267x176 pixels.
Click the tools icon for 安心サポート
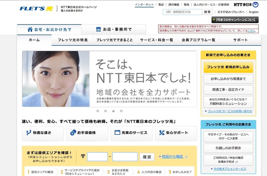[x=162, y=132]
